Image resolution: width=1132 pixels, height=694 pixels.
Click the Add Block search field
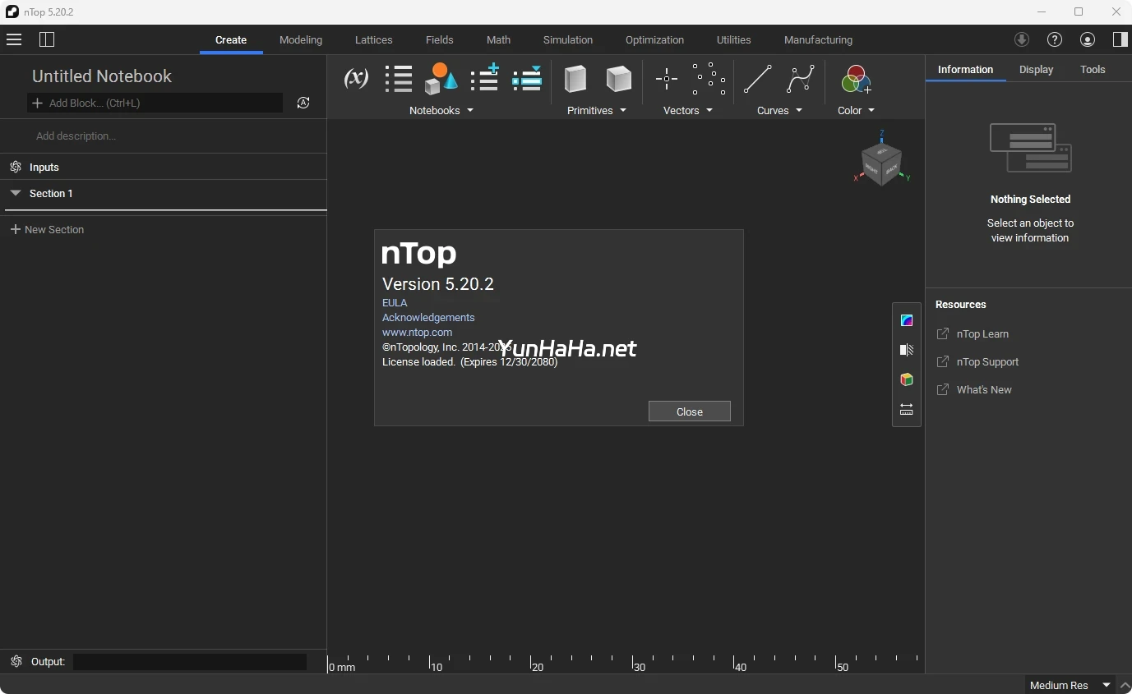155,103
